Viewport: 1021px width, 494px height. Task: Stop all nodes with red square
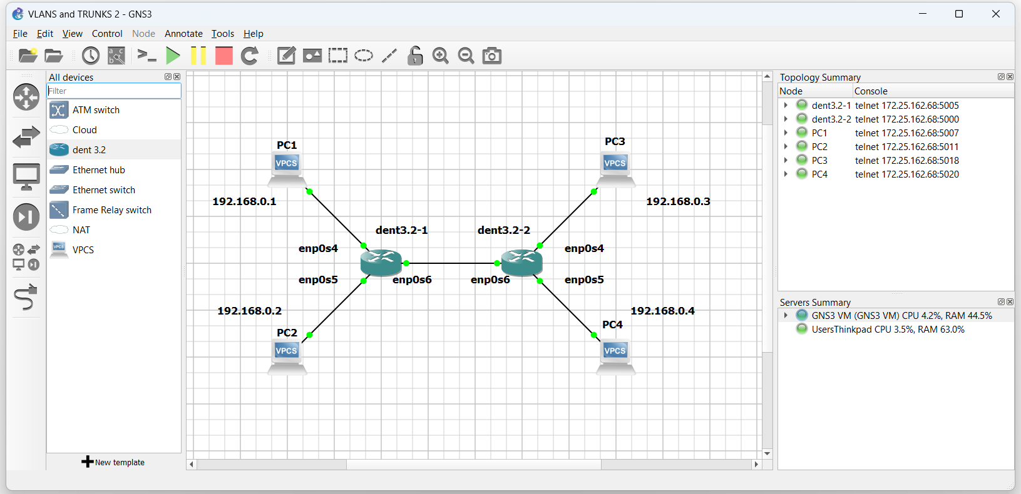coord(223,56)
